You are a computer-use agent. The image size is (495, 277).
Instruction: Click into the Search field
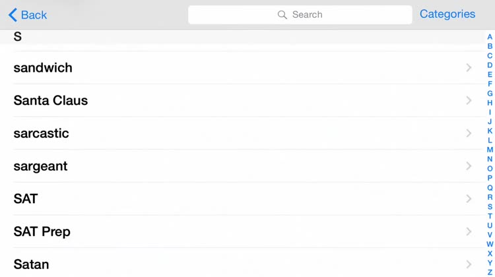click(300, 15)
